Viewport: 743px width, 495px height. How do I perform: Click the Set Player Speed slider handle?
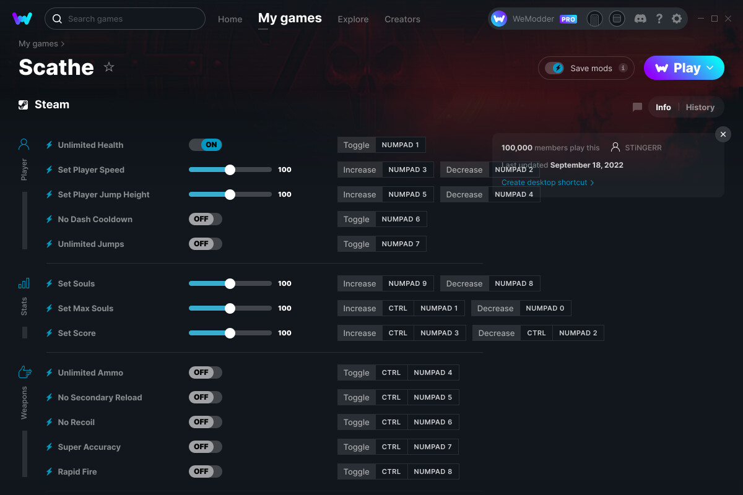[x=230, y=169]
